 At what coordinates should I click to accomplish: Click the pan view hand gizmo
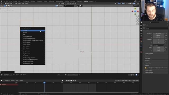(x=138, y=19)
